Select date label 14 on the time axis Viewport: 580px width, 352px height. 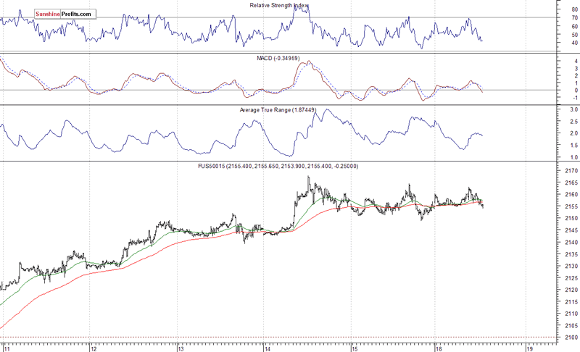click(267, 348)
